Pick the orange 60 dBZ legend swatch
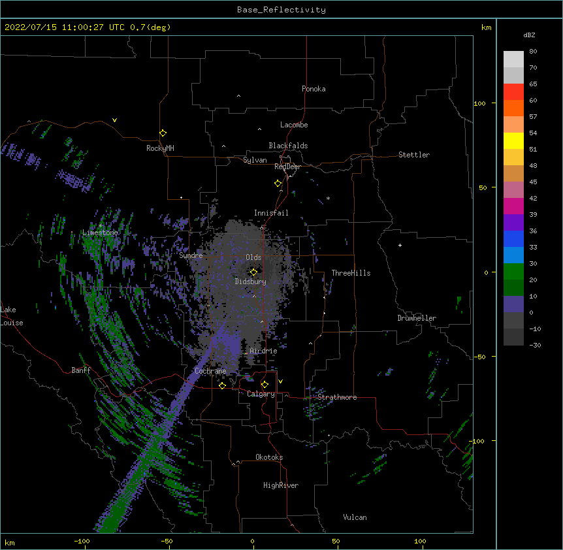The width and height of the screenshot is (563, 550). (x=513, y=108)
